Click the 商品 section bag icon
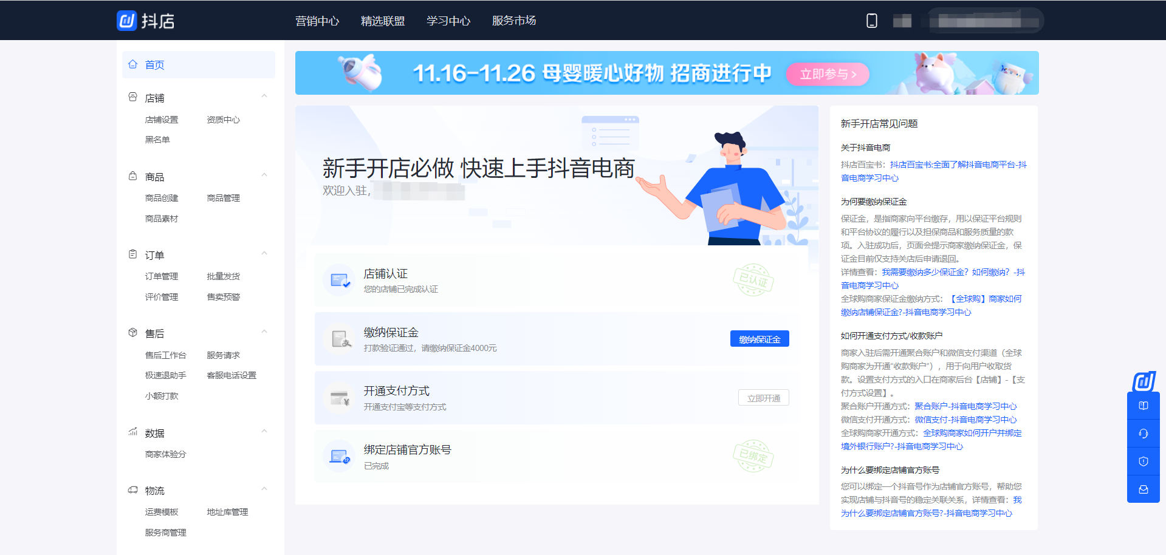Screen dimensions: 1166x555 [x=133, y=176]
